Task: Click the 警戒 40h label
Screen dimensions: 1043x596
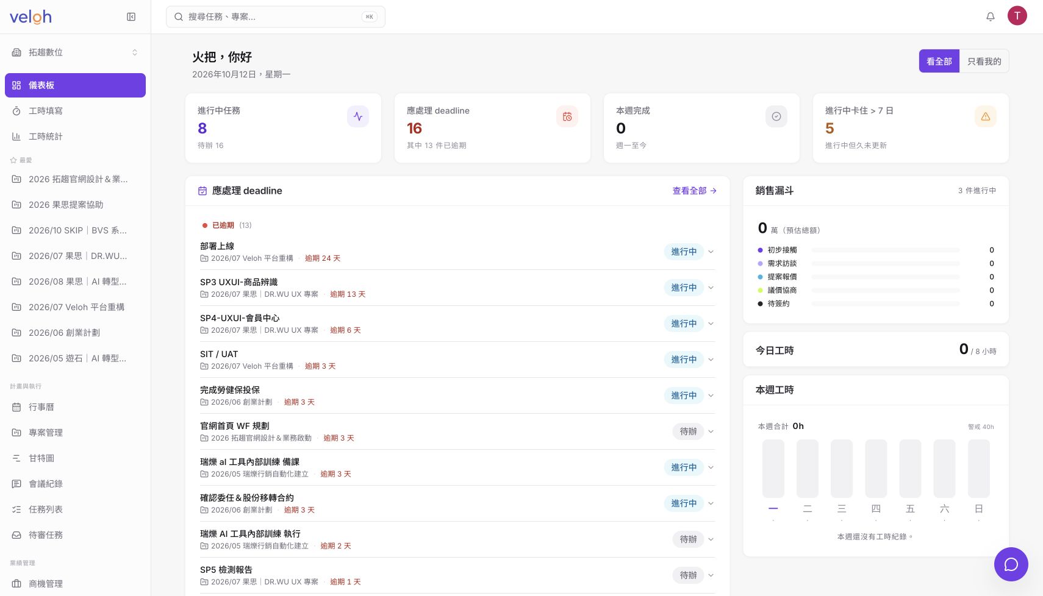Action: coord(981,427)
